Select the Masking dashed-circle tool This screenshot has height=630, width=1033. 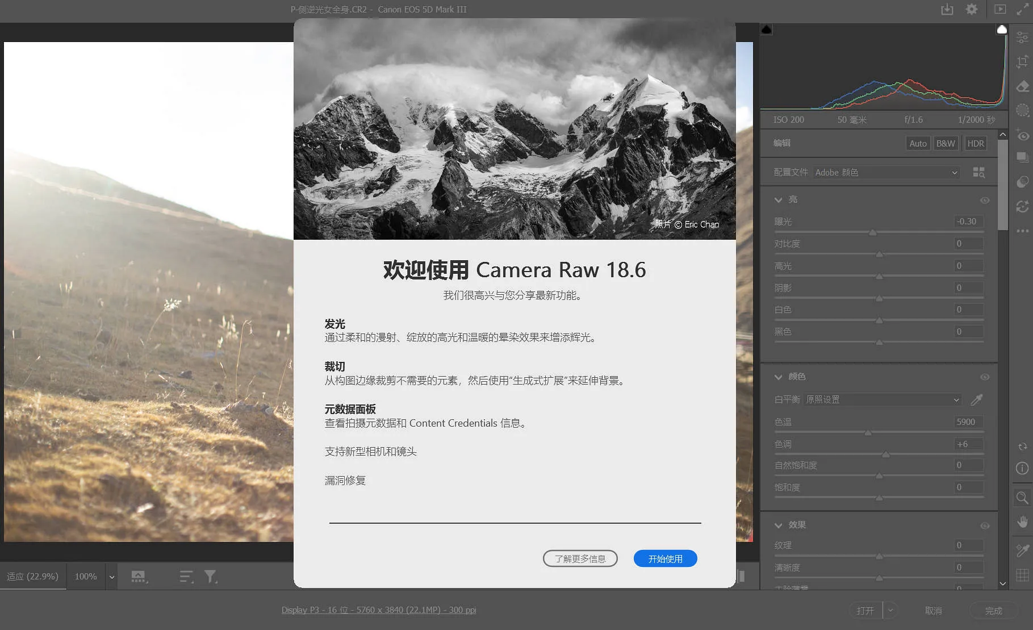point(1022,110)
